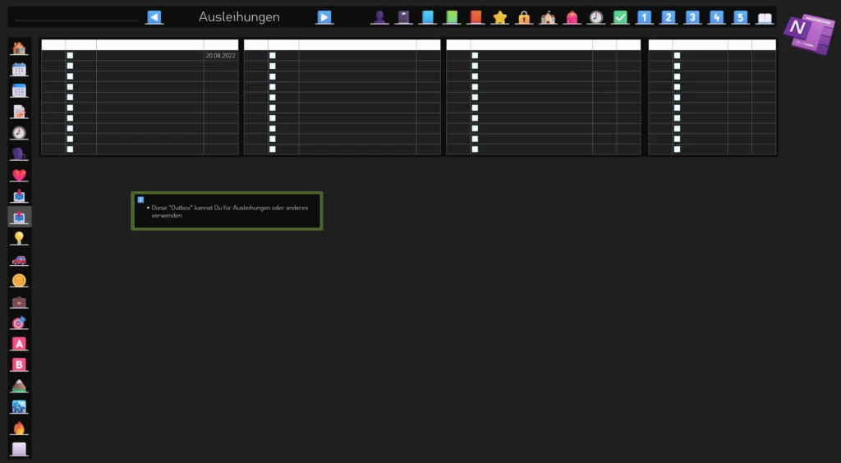
Task: Click the brown briefcase sidebar icon
Action: tap(19, 301)
